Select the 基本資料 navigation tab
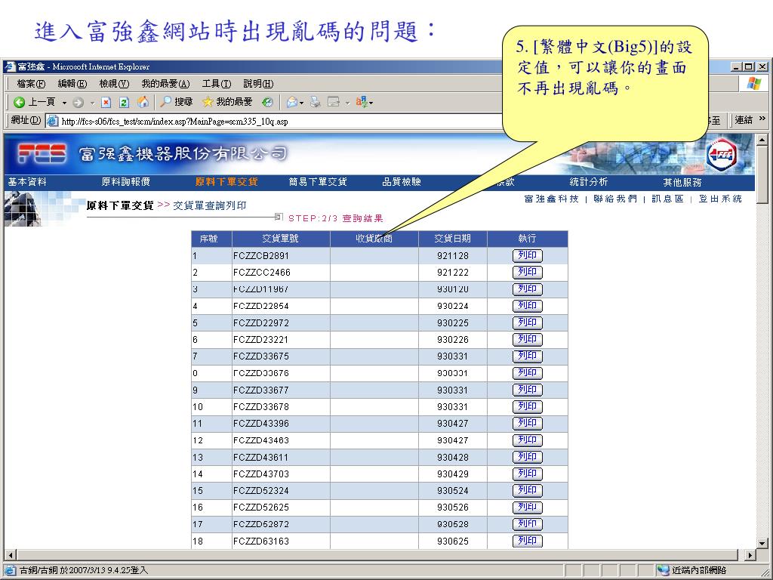Image resolution: width=773 pixels, height=580 pixels. 27,182
